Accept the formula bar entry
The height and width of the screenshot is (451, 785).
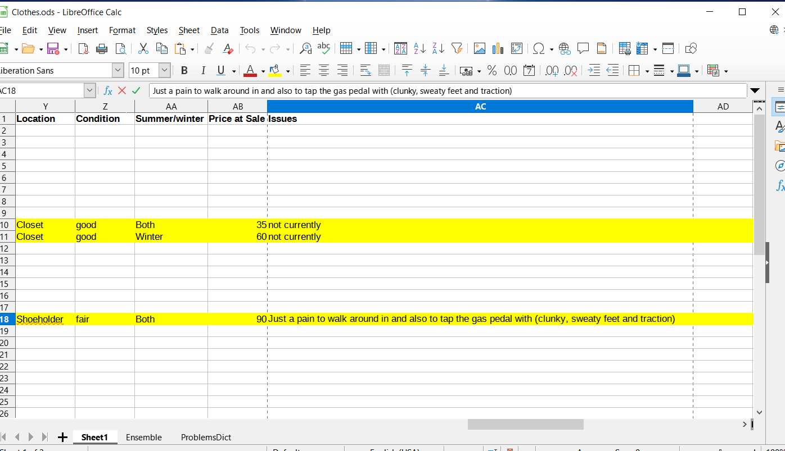pos(136,90)
